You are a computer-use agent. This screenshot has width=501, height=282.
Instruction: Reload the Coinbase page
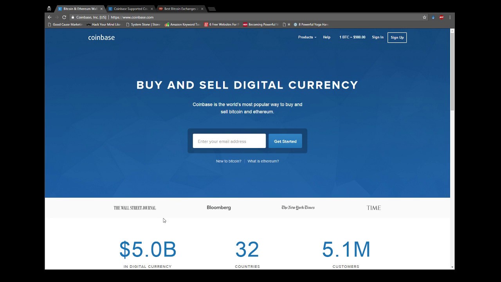point(64,17)
